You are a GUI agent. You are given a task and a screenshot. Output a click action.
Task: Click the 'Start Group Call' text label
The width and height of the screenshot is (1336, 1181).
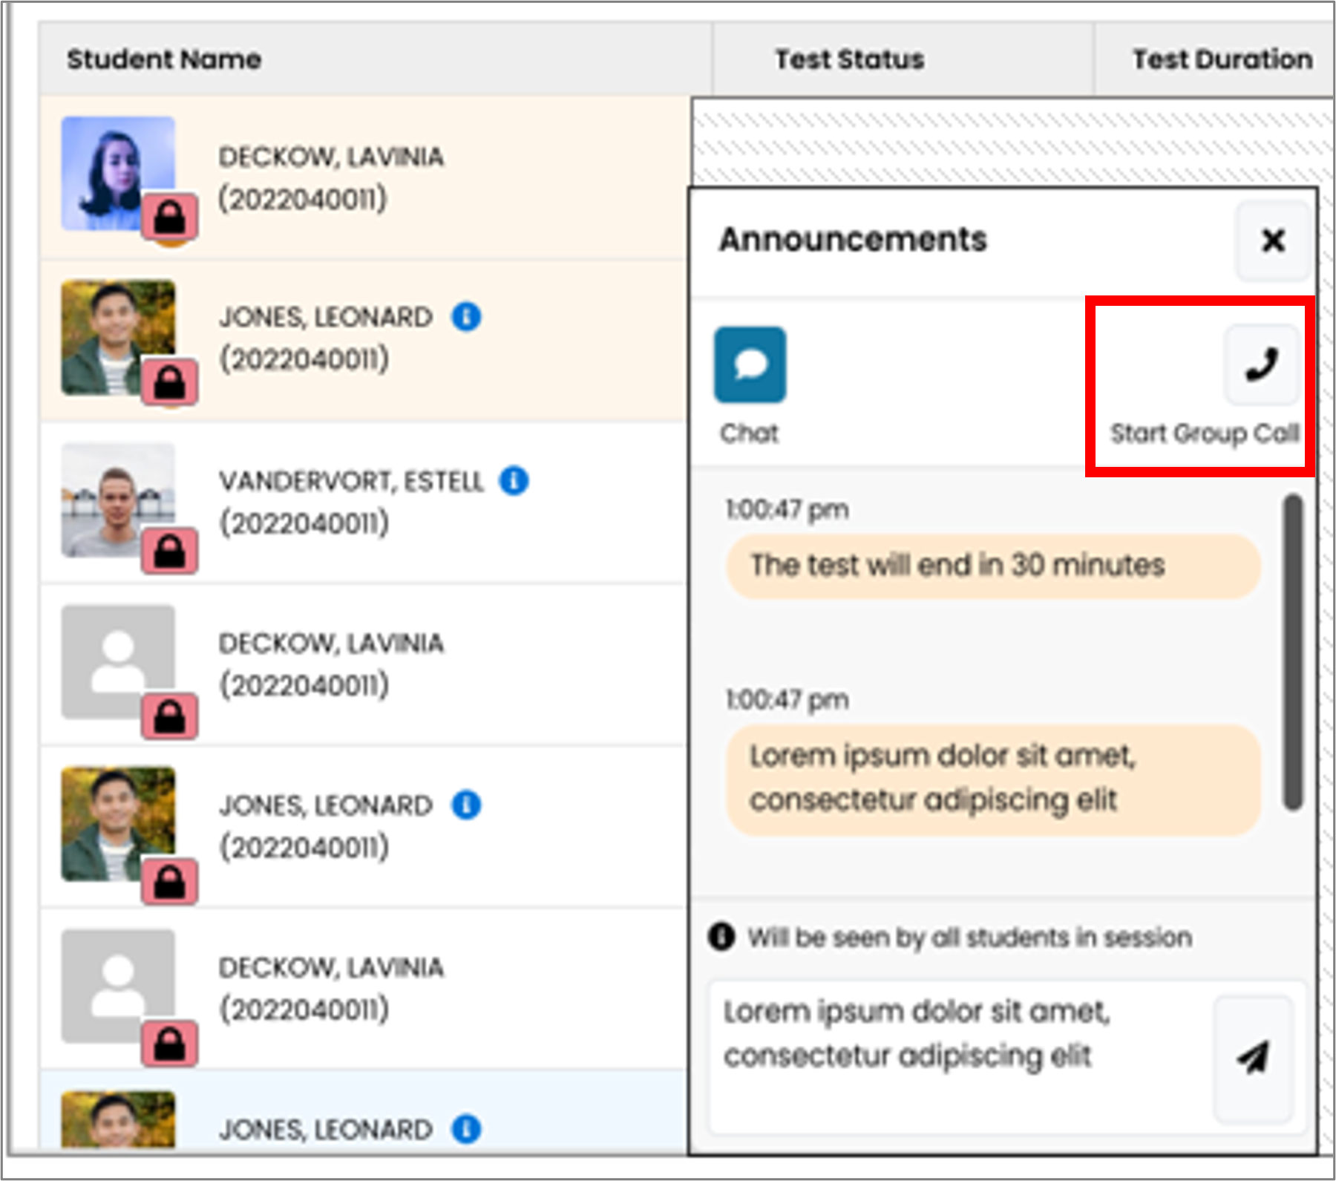[x=1204, y=433]
